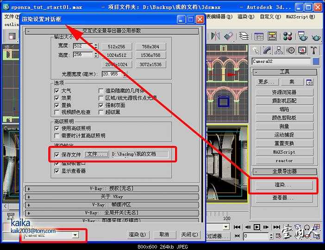Expand V-Ray 全局开关 rollout

[x=112, y=213]
